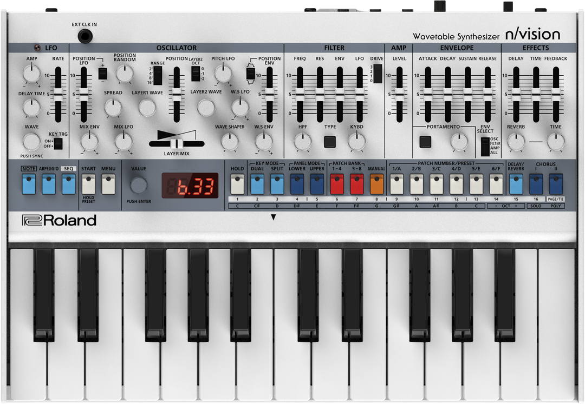This screenshot has width=585, height=404.
Task: Select the NOTE mode button
Action: point(29,184)
